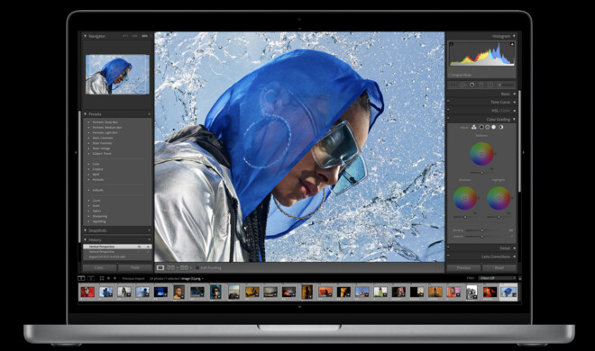Select the FIT zoom option in Navigator
Viewport: 595px width, 351px height.
pos(124,36)
